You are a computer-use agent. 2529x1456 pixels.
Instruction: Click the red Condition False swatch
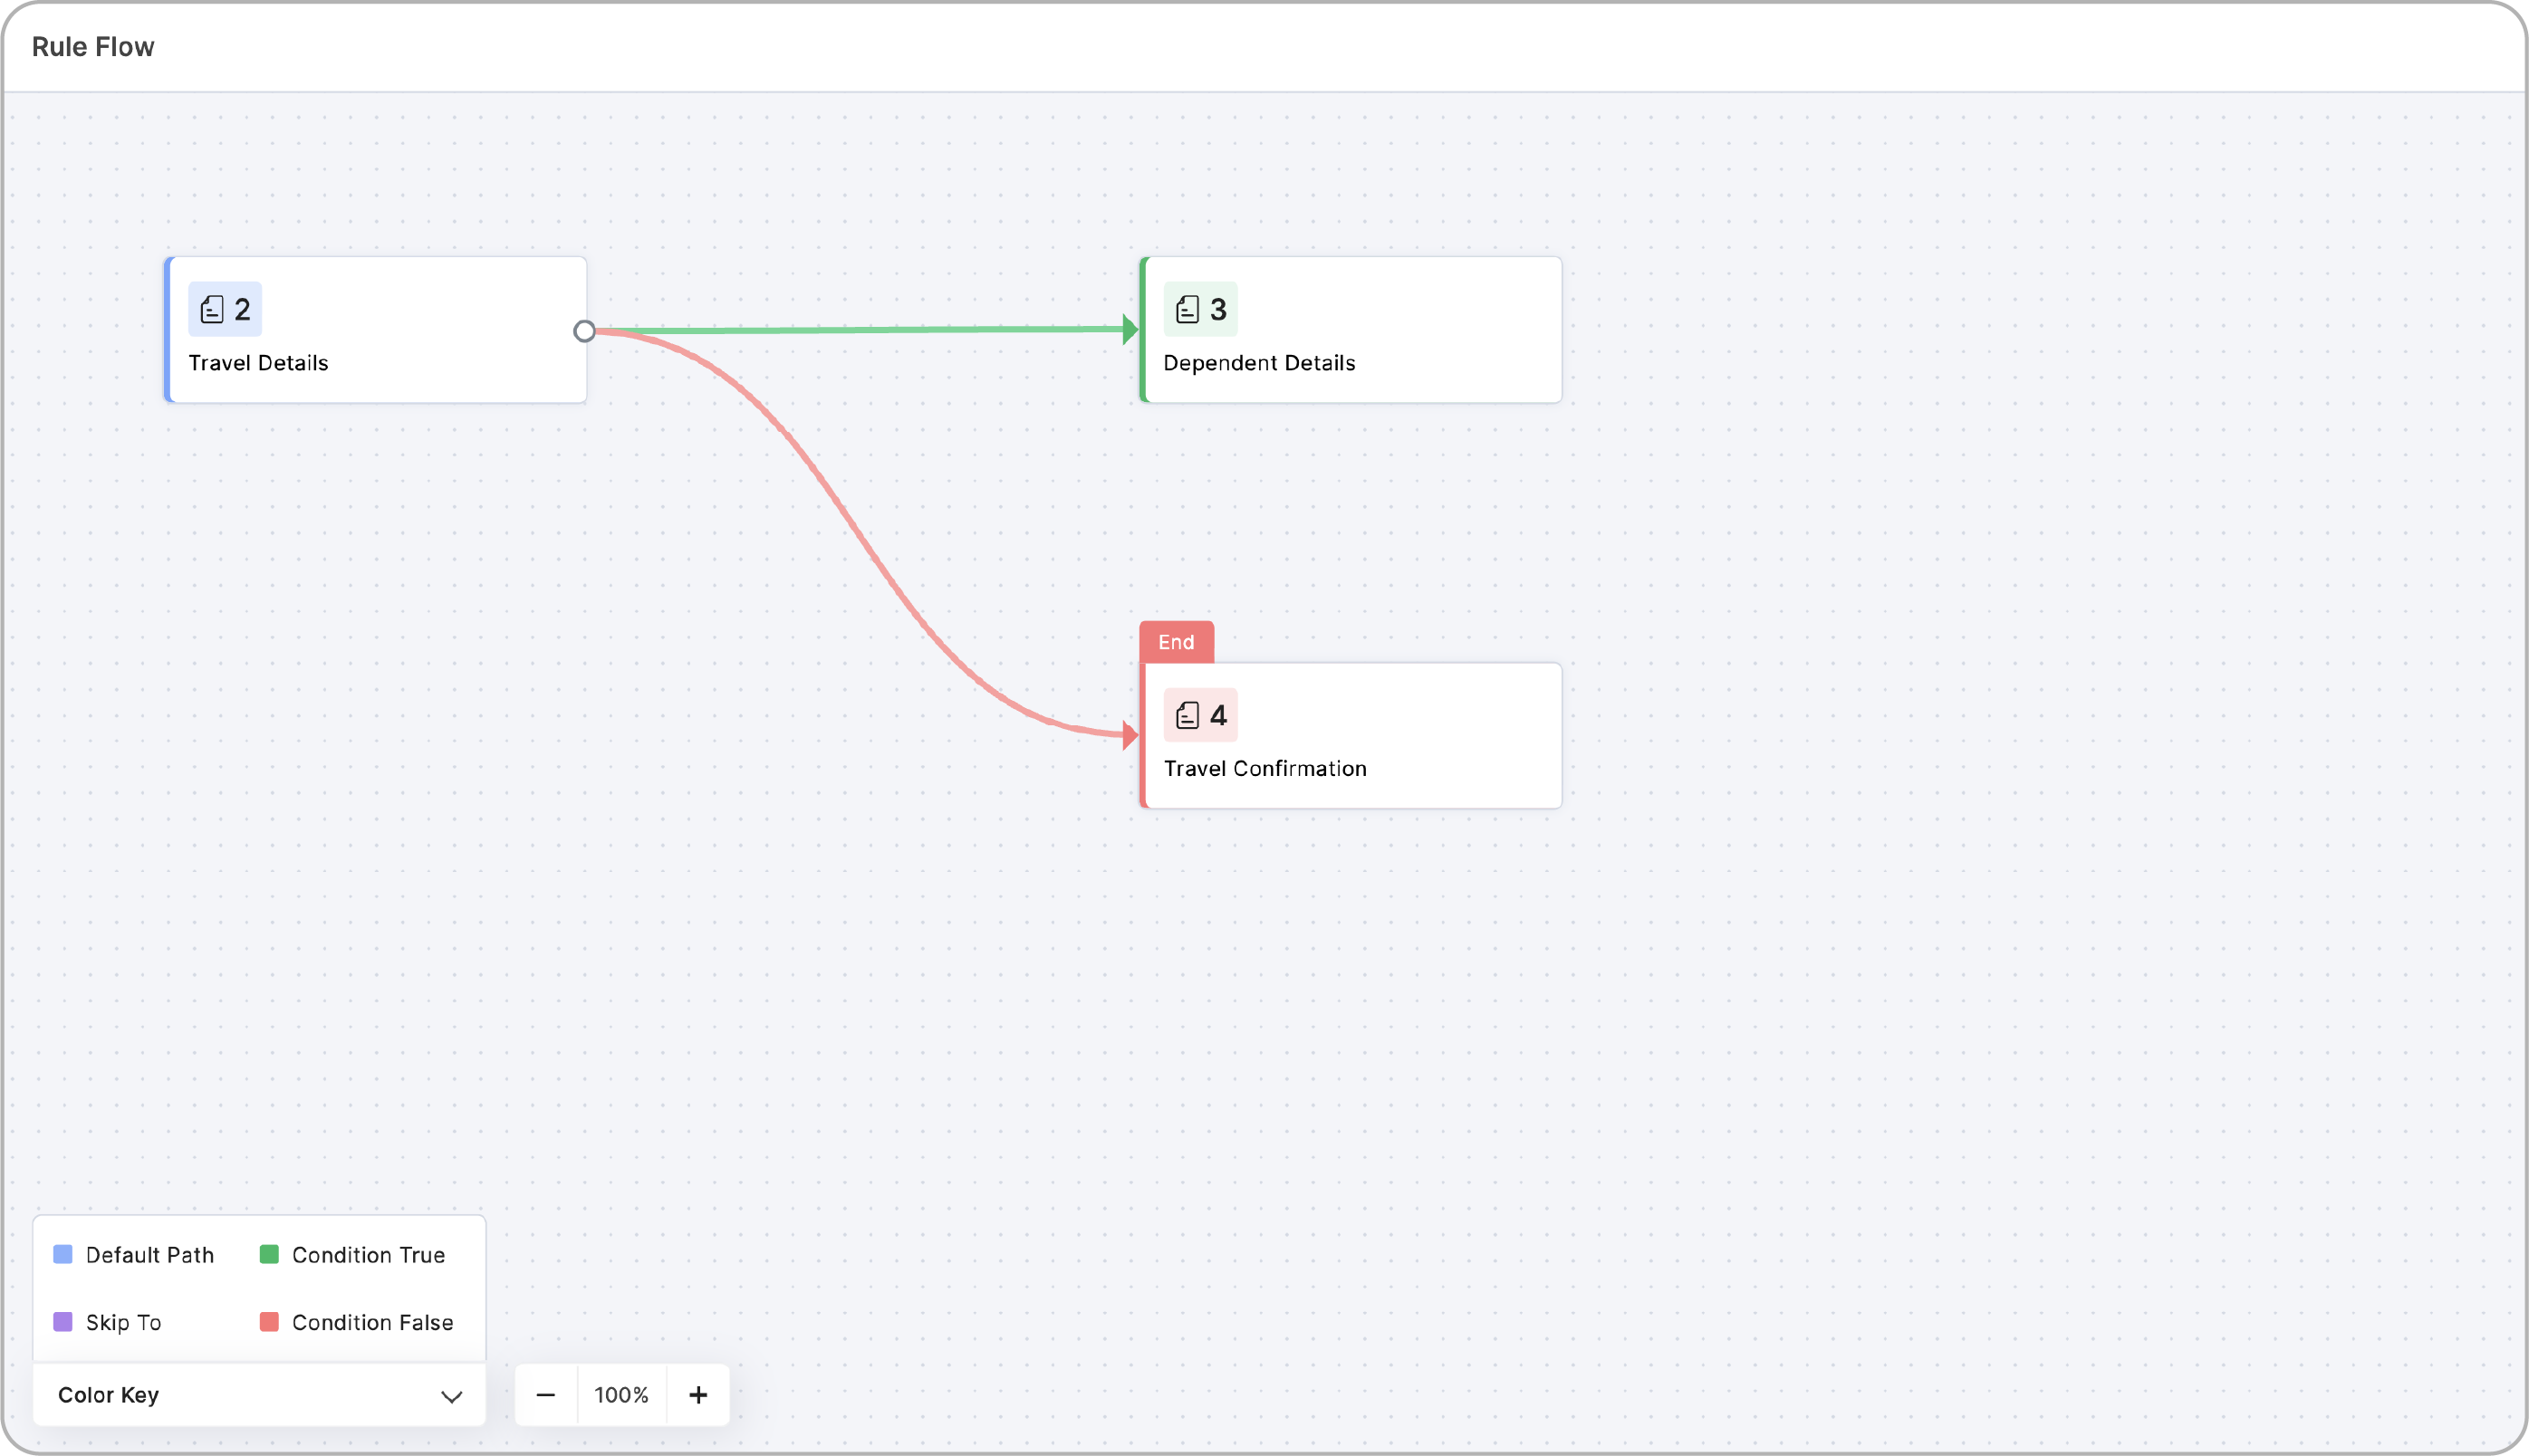[269, 1322]
